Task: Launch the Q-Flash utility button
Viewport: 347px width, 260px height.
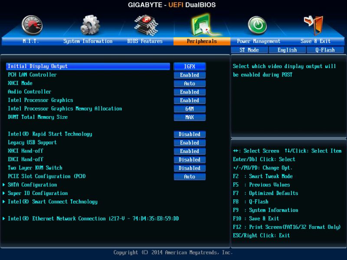Action: pos(325,50)
